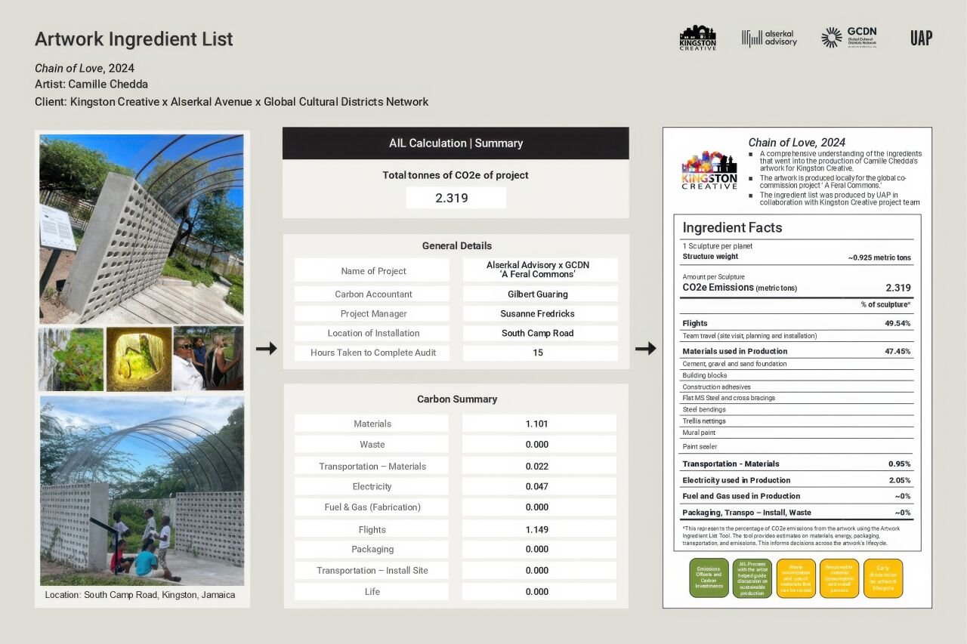
Task: Click the Packaging, Transpo – Install, Waste row
Action: point(796,513)
